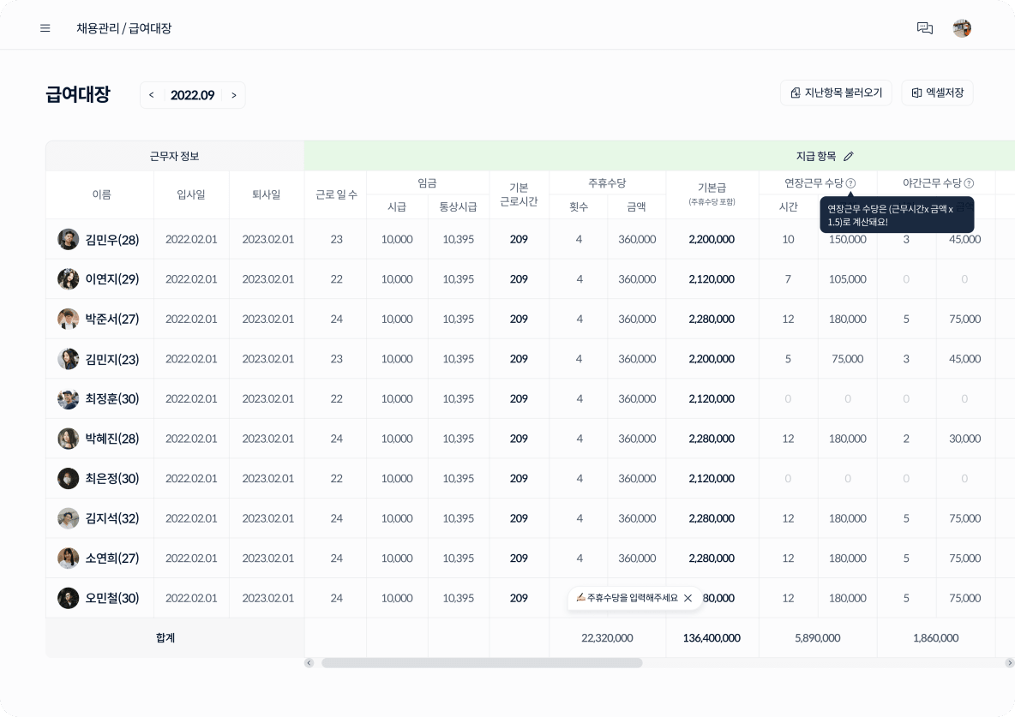Click 근무자 정보 group header
The height and width of the screenshot is (717, 1015).
pyautogui.click(x=175, y=157)
